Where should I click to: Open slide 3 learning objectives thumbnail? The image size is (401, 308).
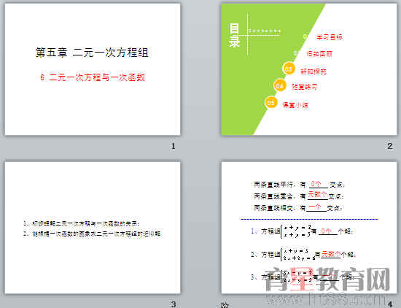[x=93, y=228]
